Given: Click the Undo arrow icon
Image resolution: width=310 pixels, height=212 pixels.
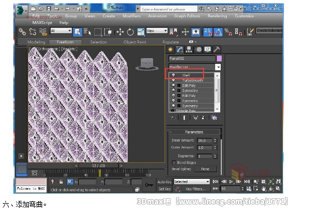Looking at the screenshot, I should tap(57, 8).
